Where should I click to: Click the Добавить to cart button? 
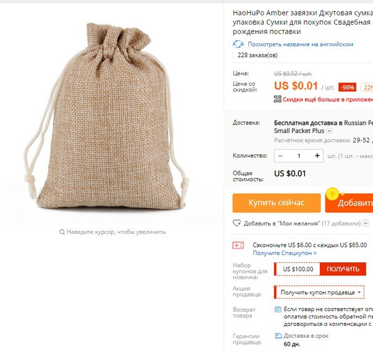tap(349, 203)
